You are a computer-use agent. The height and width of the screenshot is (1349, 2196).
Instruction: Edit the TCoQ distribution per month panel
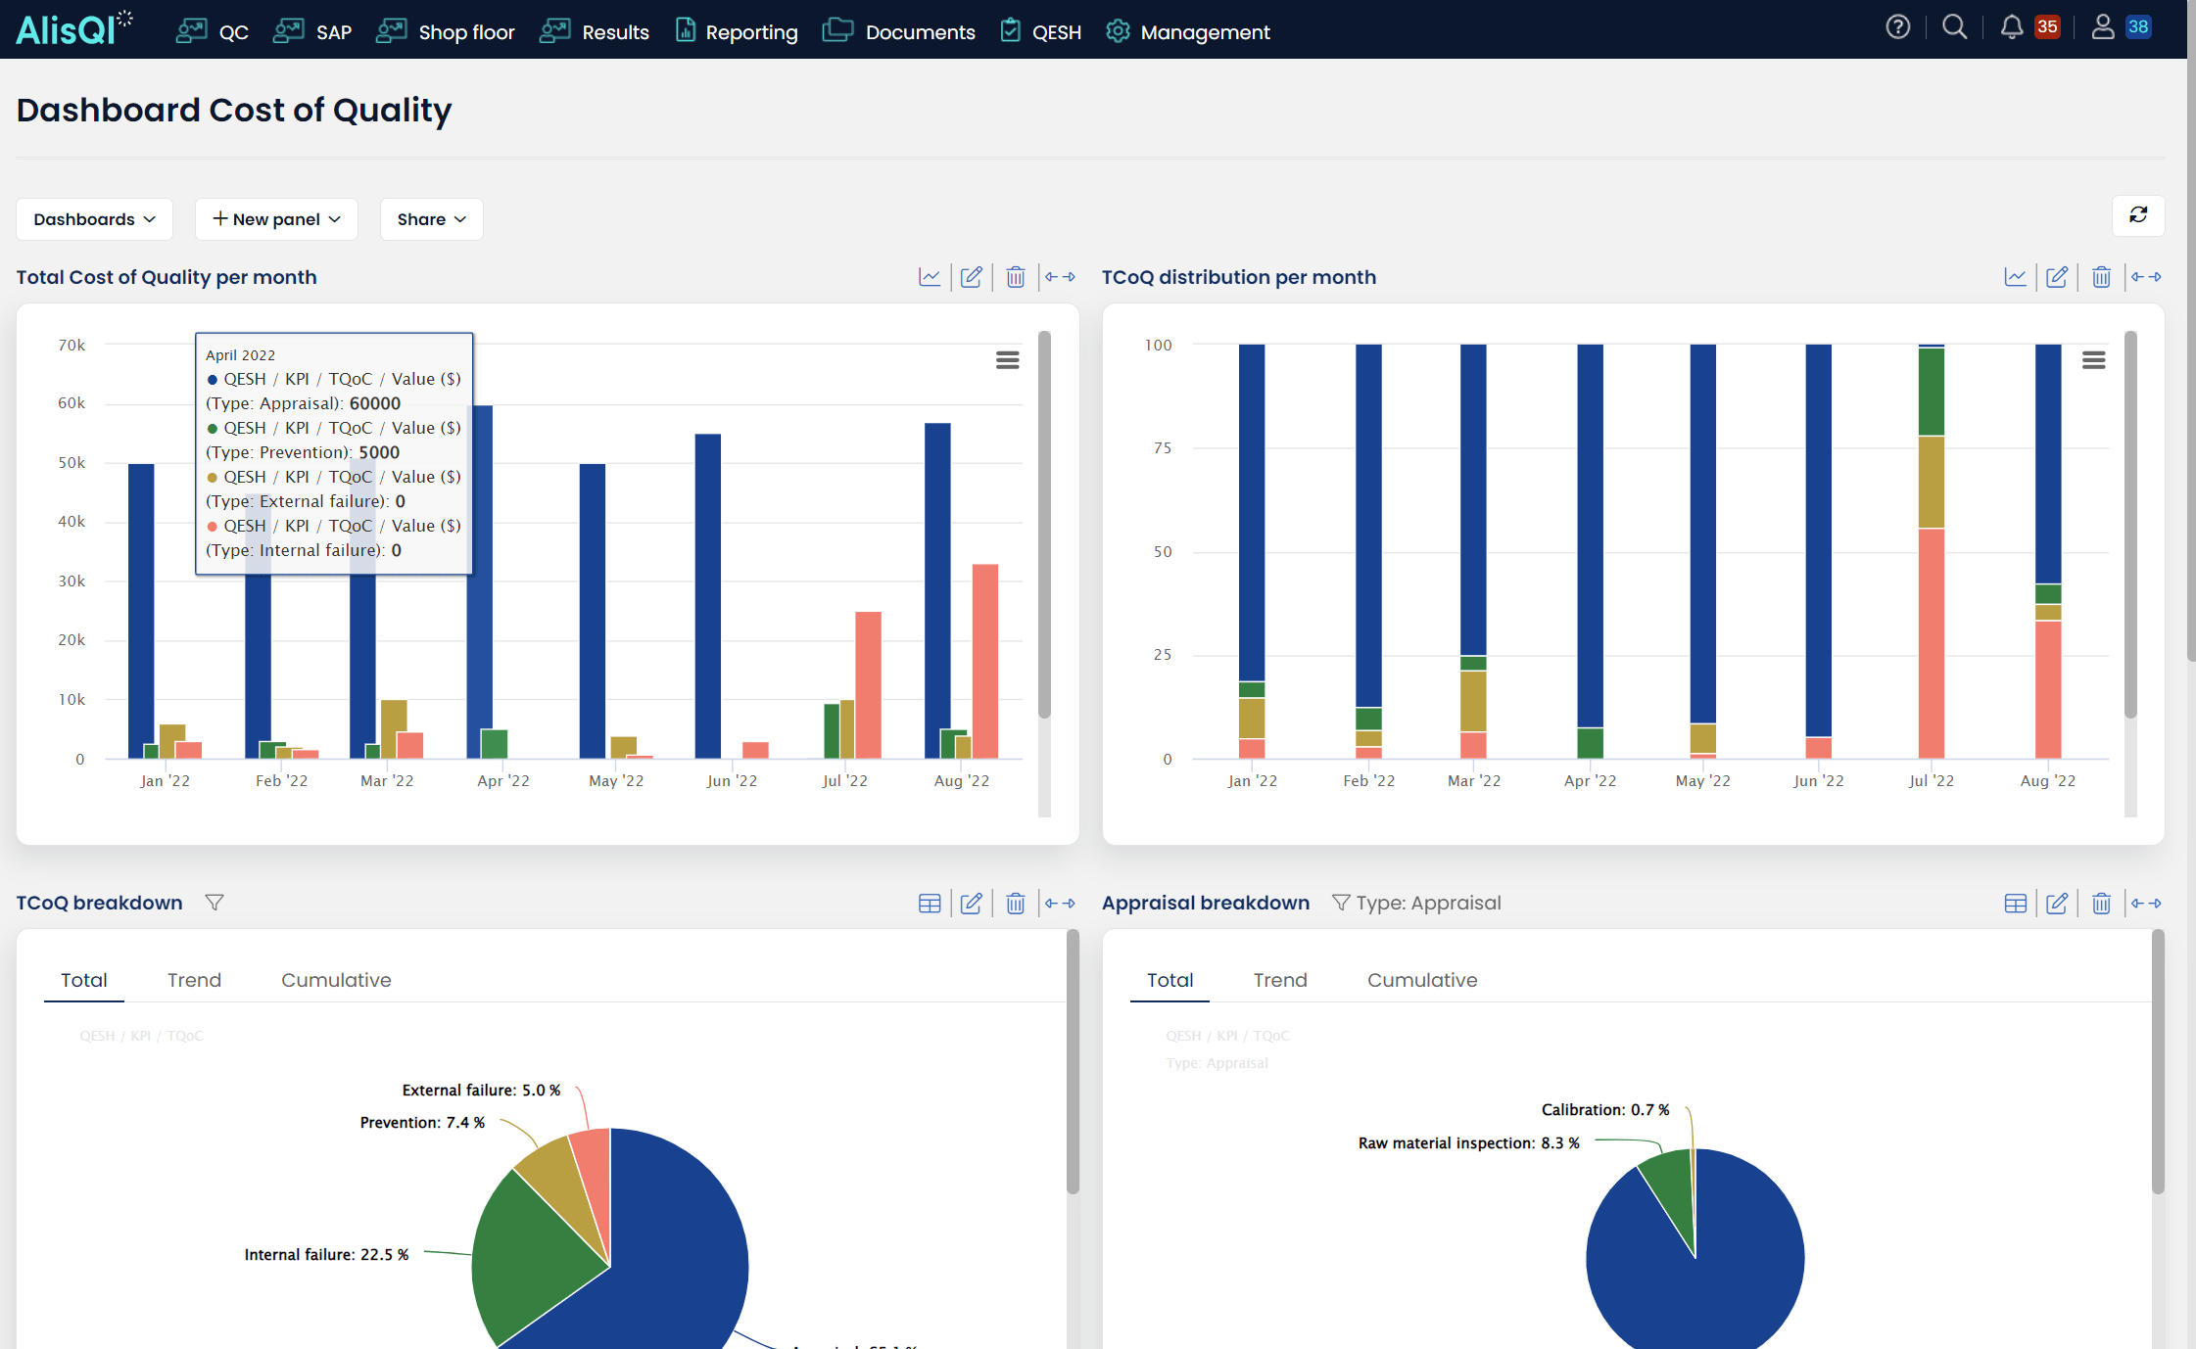(2057, 277)
